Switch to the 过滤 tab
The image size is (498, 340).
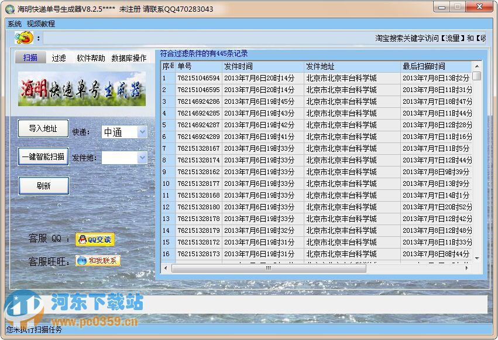[59, 58]
